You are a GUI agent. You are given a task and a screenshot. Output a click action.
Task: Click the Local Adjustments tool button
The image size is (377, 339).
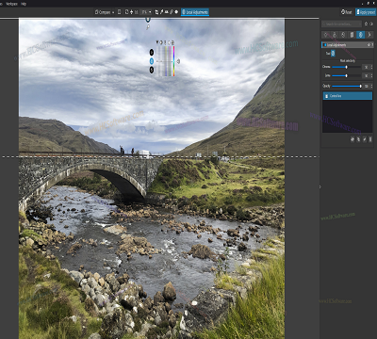coord(333,54)
